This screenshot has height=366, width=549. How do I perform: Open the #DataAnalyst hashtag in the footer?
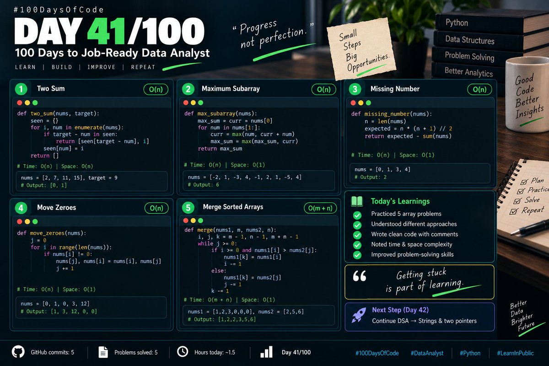pos(427,353)
